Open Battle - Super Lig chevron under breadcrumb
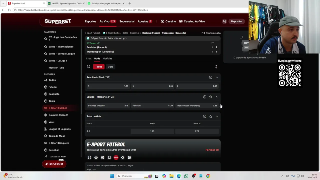The image size is (320, 180). pyautogui.click(x=126, y=38)
